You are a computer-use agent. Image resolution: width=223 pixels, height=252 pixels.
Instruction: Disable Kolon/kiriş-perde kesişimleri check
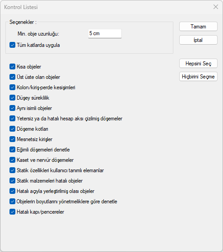click(x=12, y=87)
